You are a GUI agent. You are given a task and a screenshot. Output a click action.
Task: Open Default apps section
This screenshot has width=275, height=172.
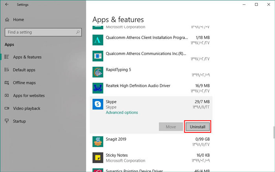[x=24, y=70]
